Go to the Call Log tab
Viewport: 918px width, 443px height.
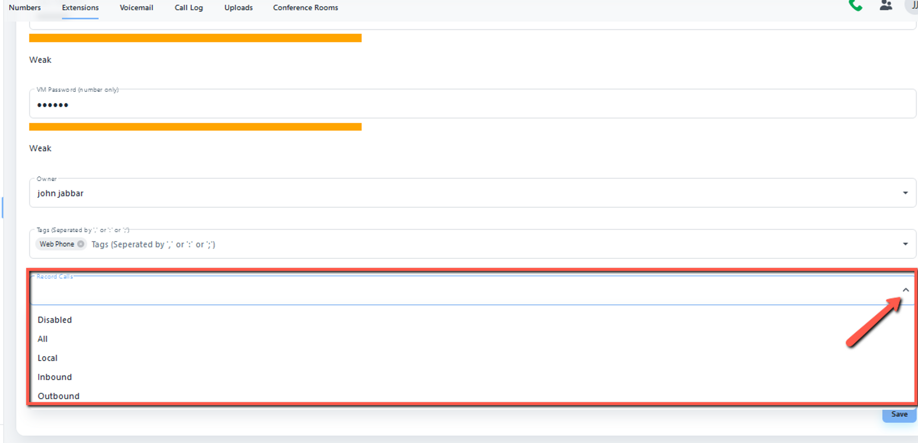coord(189,8)
